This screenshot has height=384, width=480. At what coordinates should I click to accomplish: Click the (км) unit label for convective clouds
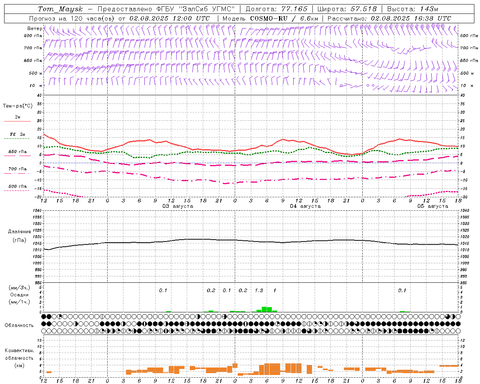pos(19,365)
